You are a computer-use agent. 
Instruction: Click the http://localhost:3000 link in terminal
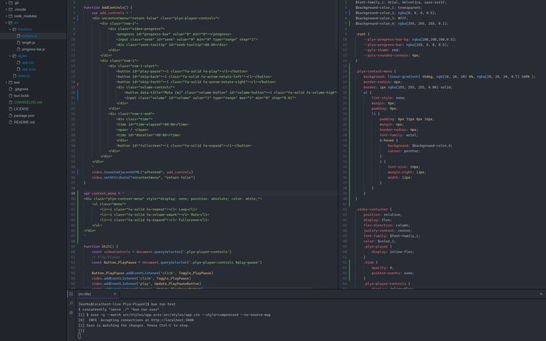pos(173,320)
